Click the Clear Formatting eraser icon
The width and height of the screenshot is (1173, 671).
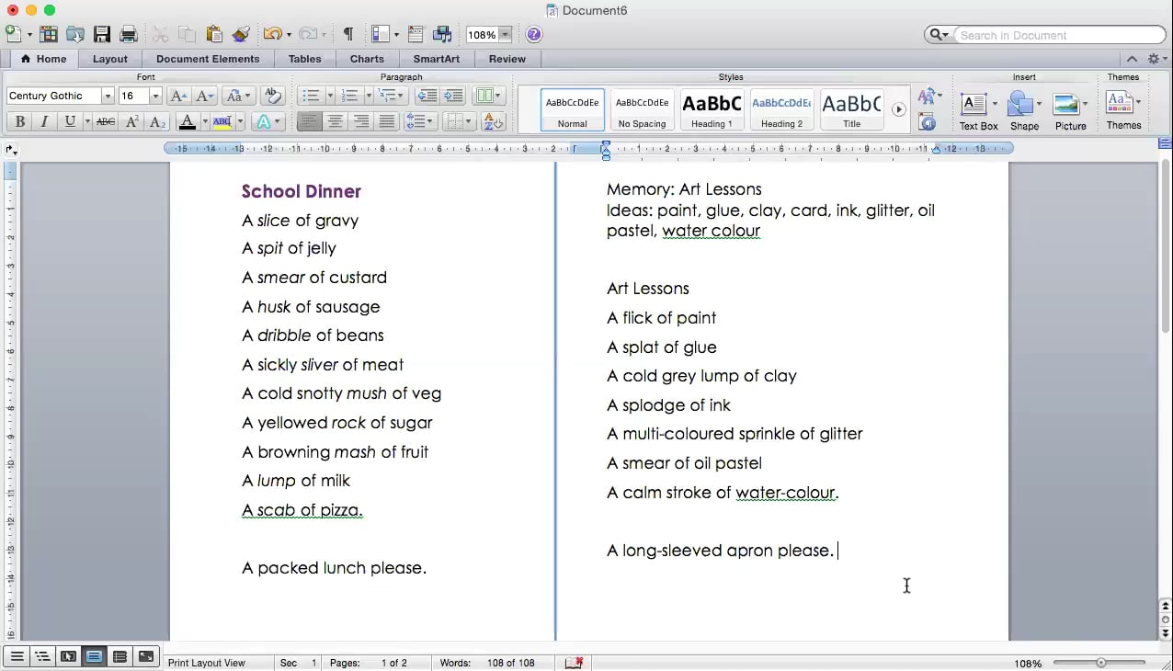[271, 96]
